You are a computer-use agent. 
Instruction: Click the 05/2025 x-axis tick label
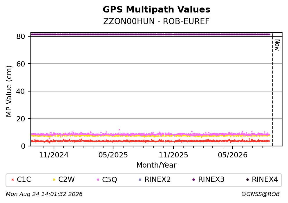tap(113, 155)
